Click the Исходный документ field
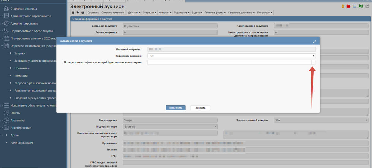Viewport: 372px width, 168px height. tap(232, 49)
